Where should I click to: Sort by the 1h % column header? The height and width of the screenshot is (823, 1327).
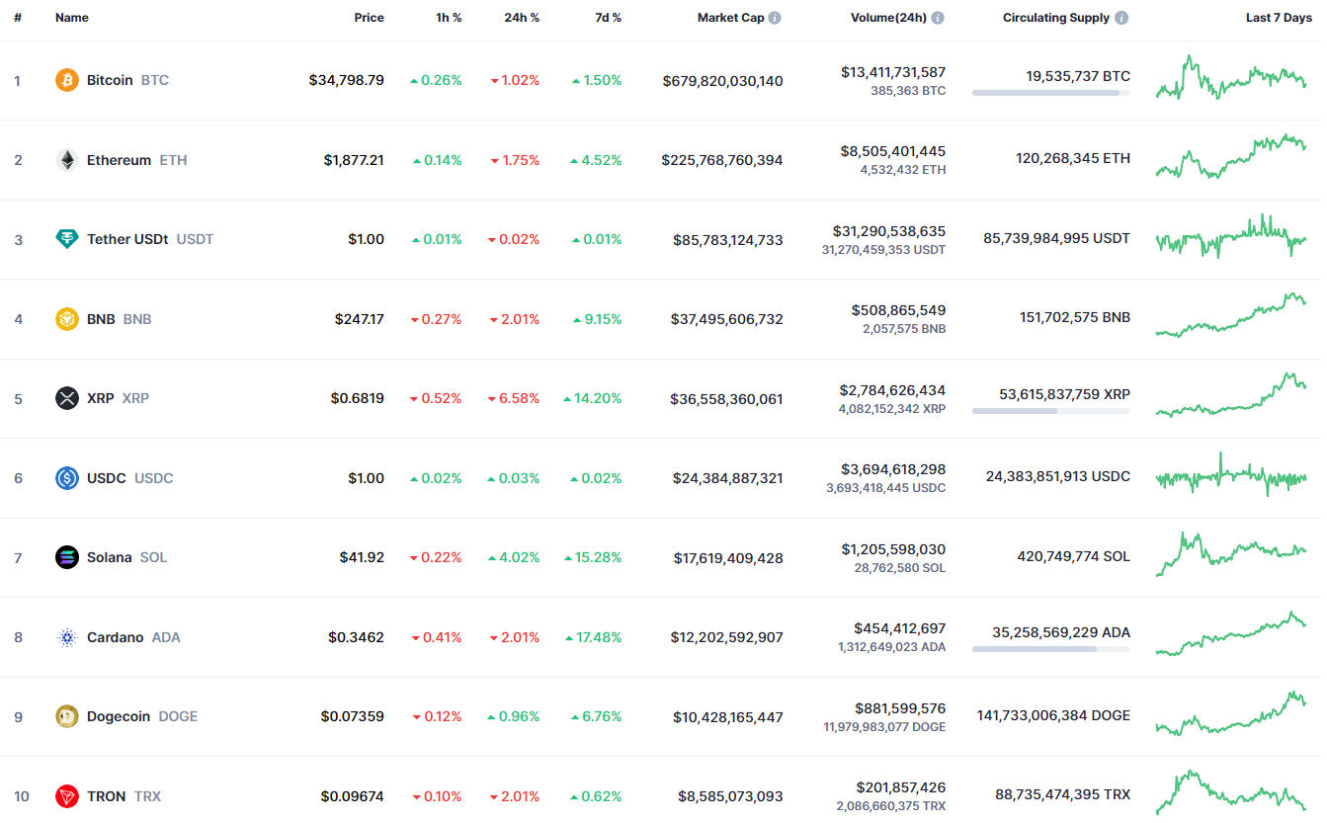tap(449, 18)
